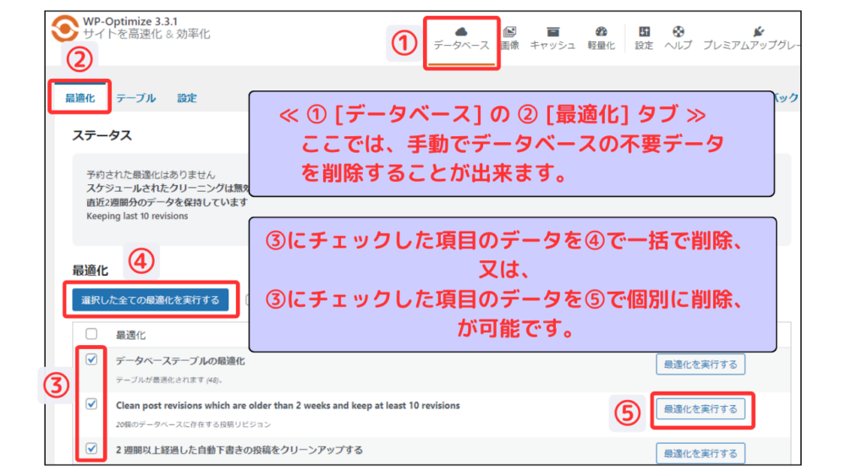Screen dimensions: 846x476
Task: Click Keeping last 10 revisions status text
Action: (137, 216)
